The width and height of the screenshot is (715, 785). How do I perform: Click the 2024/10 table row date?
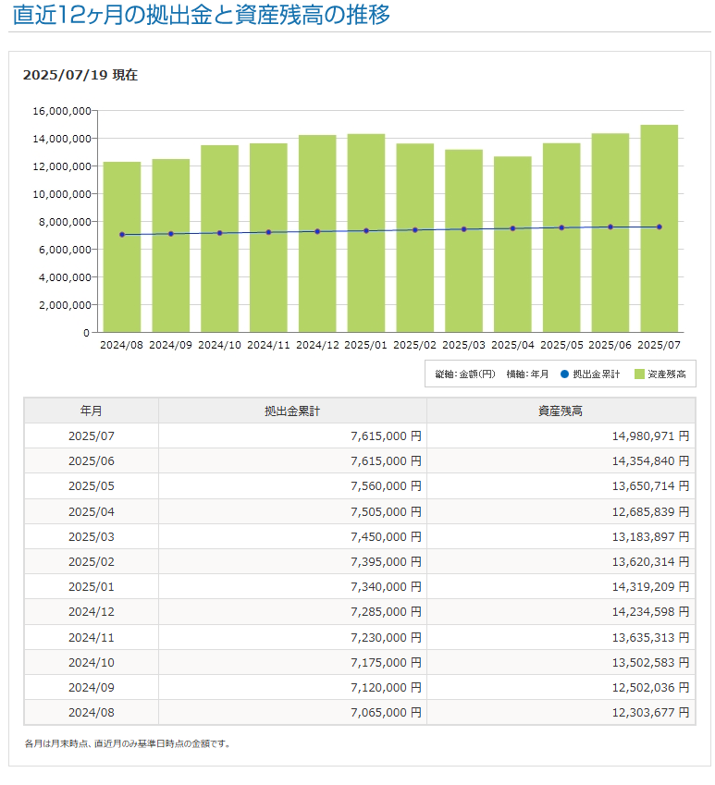point(92,662)
